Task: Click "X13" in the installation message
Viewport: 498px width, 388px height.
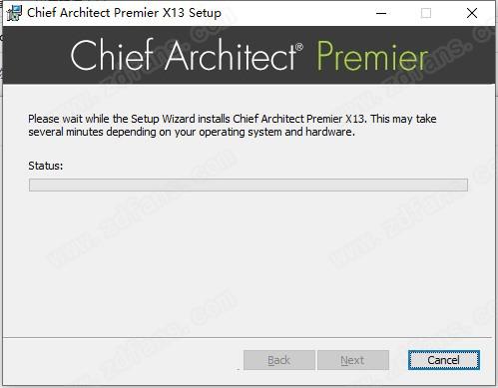Action: click(x=356, y=119)
